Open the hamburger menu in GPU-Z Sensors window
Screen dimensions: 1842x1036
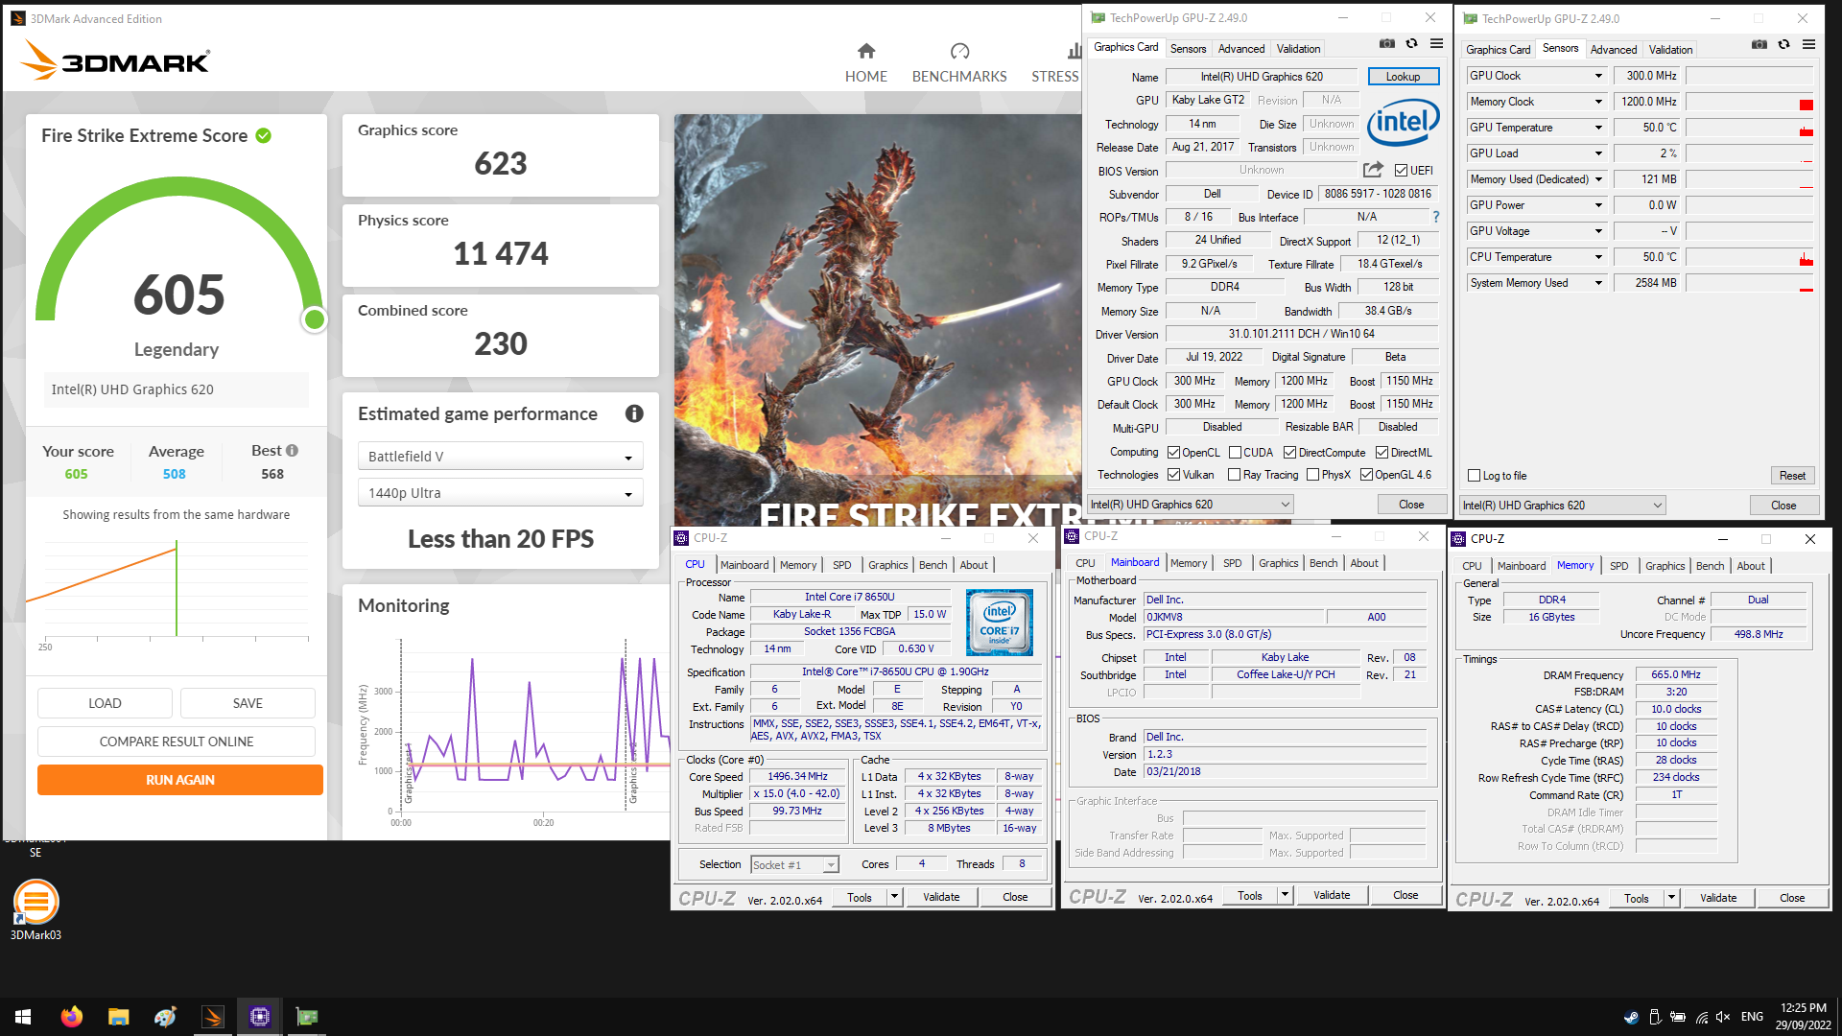(1808, 44)
